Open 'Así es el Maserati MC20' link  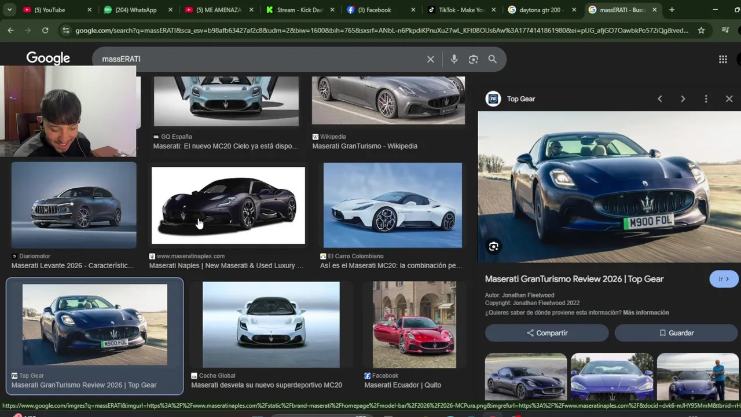[391, 265]
